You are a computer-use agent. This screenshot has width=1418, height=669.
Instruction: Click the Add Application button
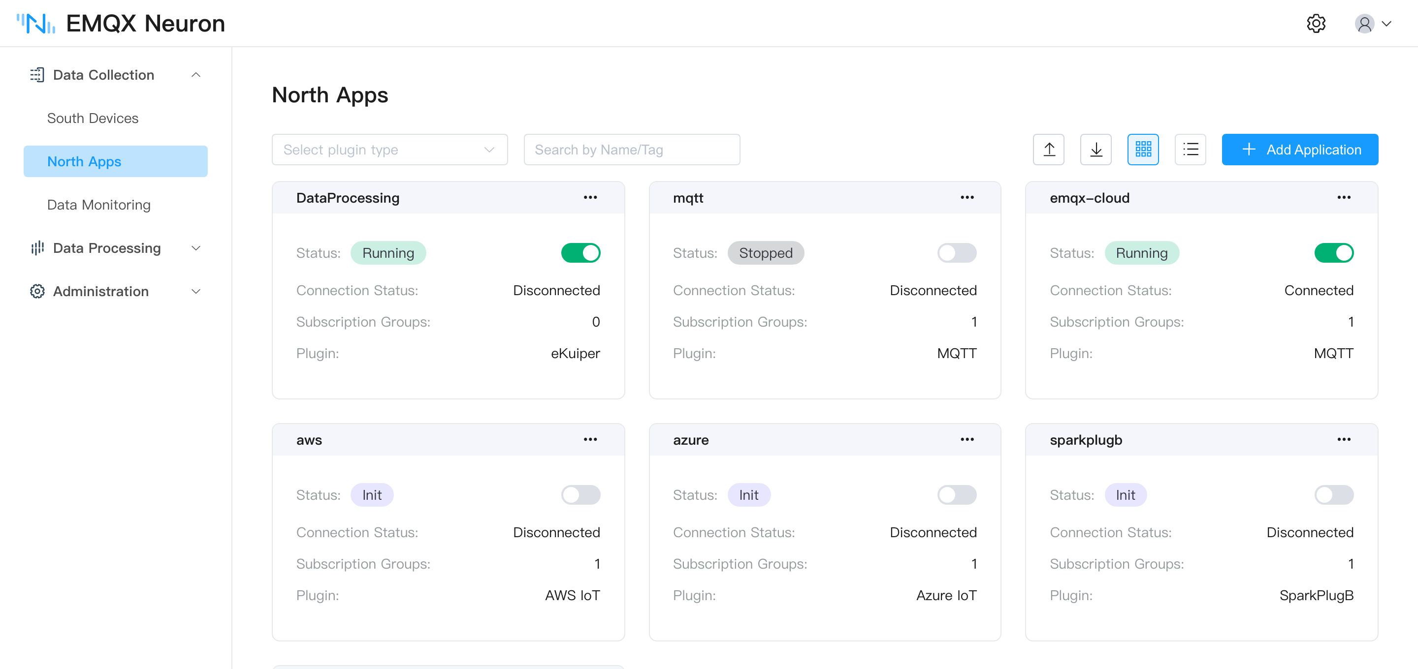click(x=1300, y=150)
